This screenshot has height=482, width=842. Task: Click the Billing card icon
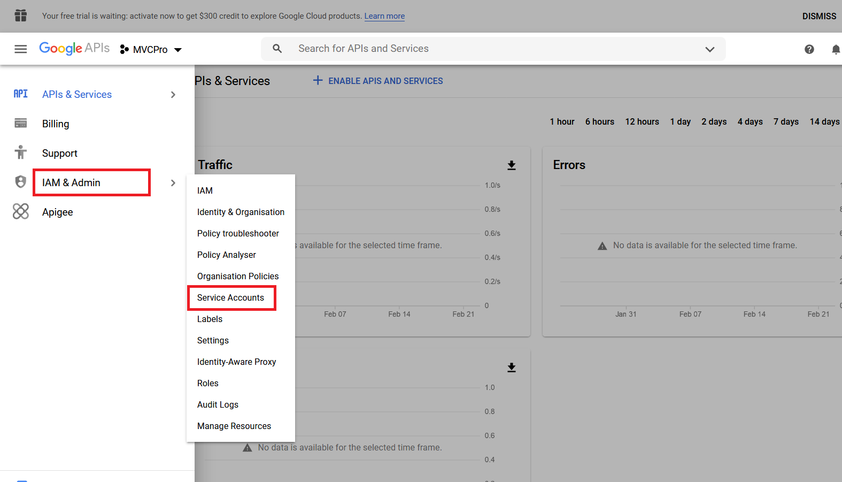pyautogui.click(x=21, y=124)
